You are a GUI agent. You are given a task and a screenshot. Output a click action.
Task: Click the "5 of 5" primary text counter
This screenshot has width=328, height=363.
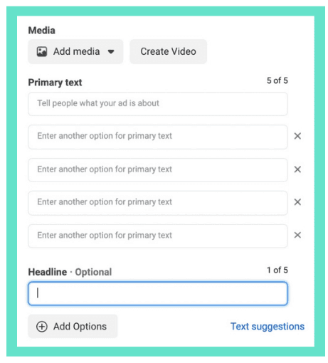pos(277,80)
